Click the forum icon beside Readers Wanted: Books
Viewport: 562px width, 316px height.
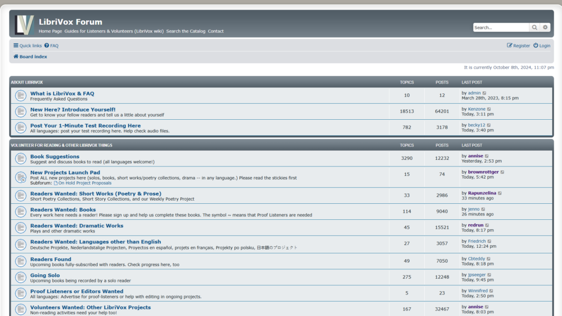point(21,212)
